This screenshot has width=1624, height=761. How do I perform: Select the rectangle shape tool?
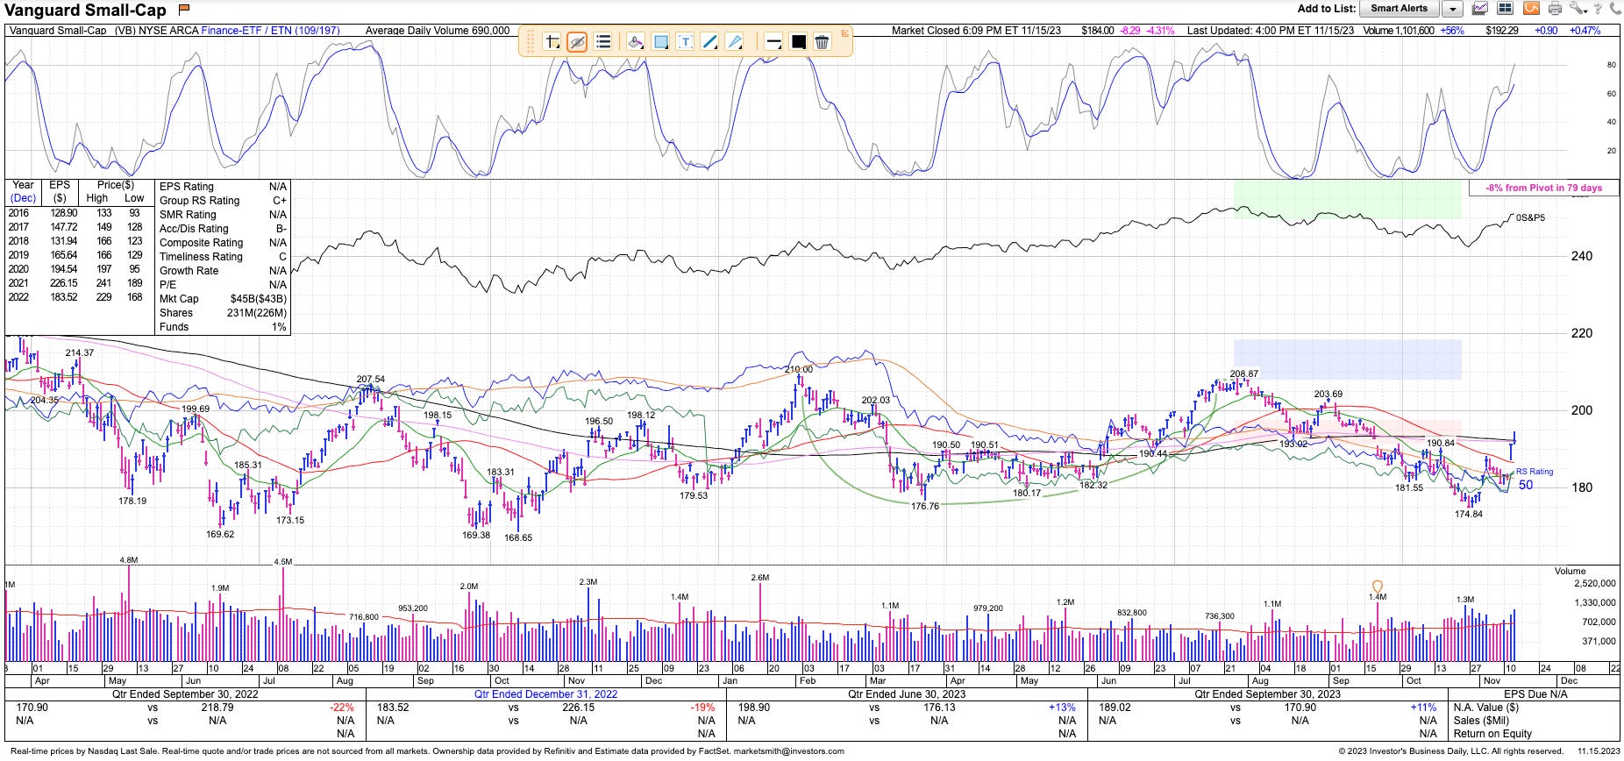click(661, 41)
